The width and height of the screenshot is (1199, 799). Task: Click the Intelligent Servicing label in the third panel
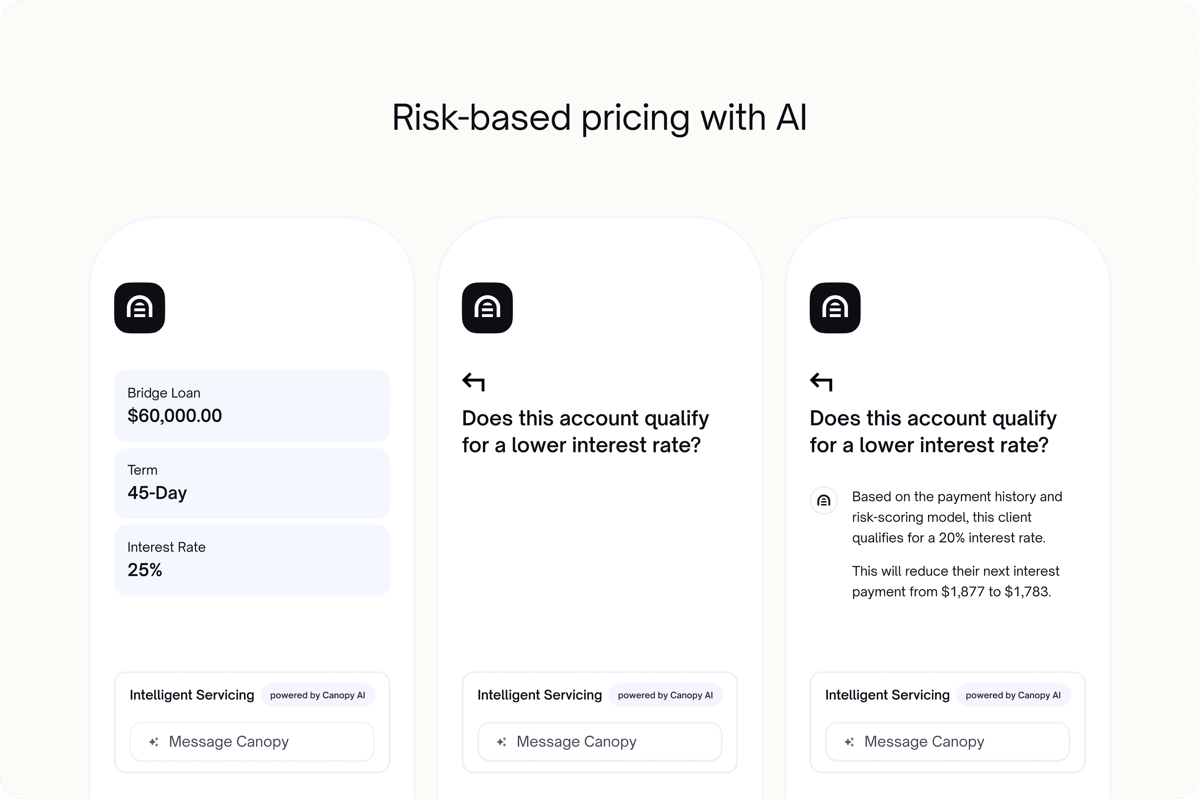[887, 695]
